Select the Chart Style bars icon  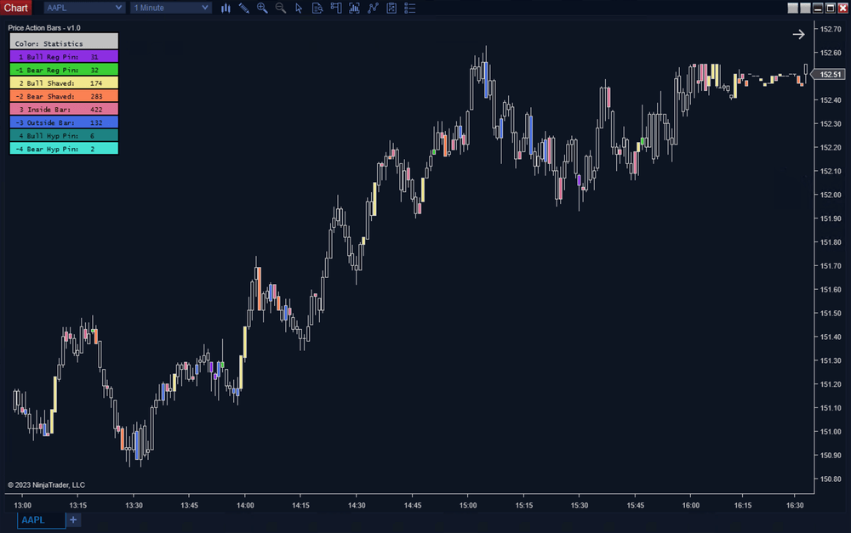(x=226, y=8)
